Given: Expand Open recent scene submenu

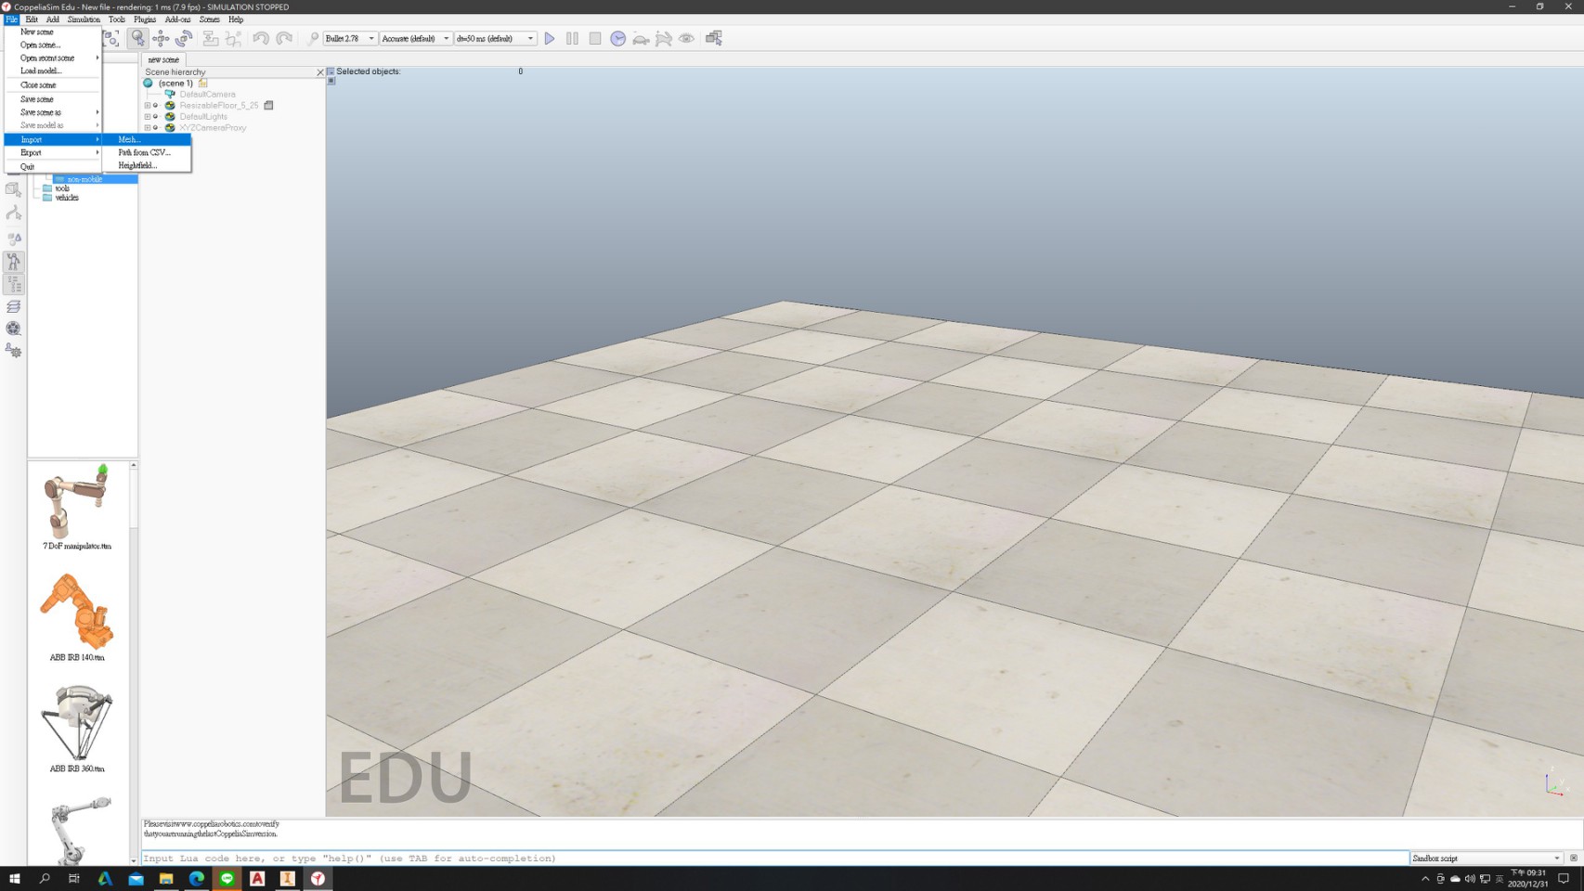Looking at the screenshot, I should 54,58.
